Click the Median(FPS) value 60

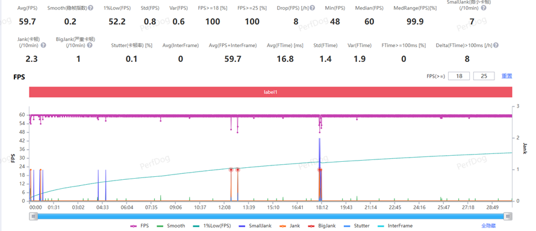pyautogui.click(x=369, y=22)
